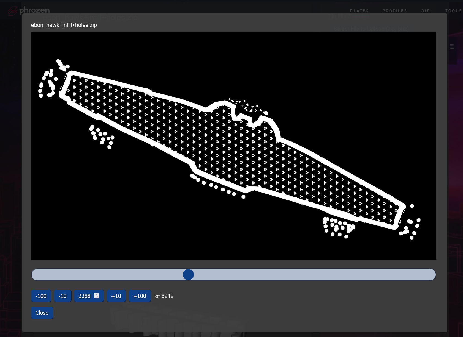Click the hamburger icon at right edge

[452, 47]
